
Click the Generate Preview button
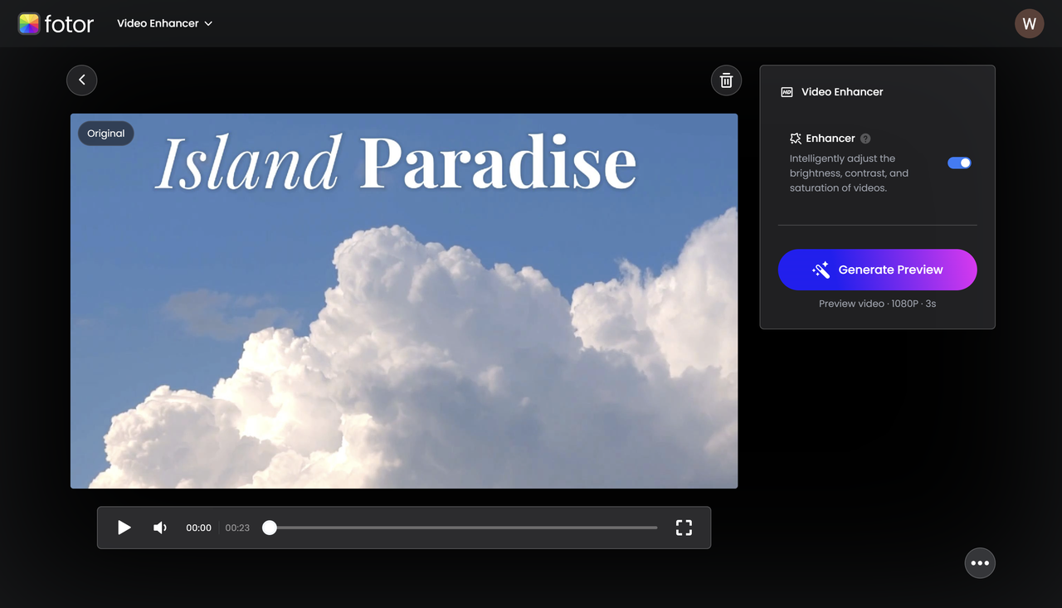[x=877, y=270]
